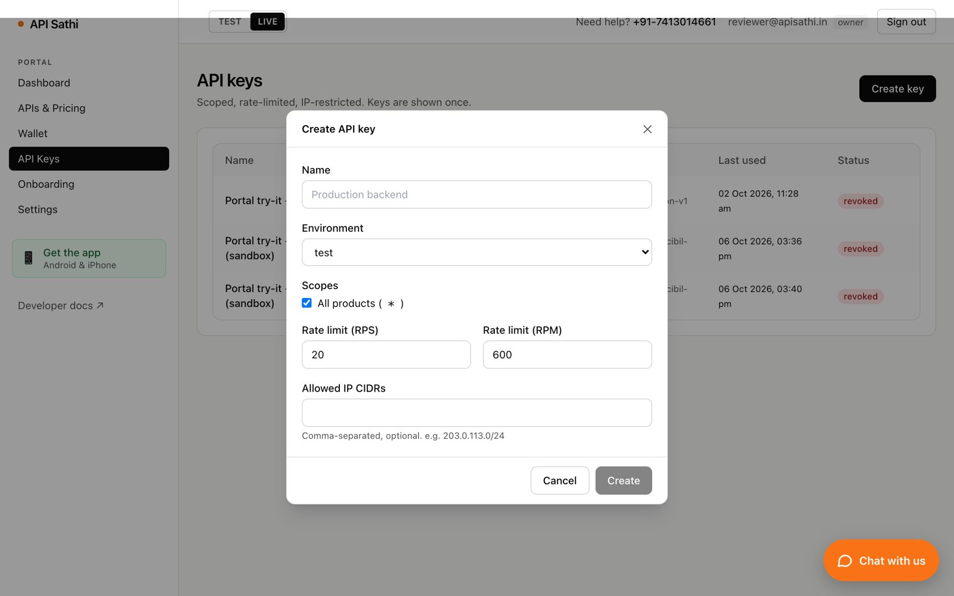This screenshot has height=596, width=954.
Task: Click the Get the app banner
Action: pyautogui.click(x=89, y=259)
